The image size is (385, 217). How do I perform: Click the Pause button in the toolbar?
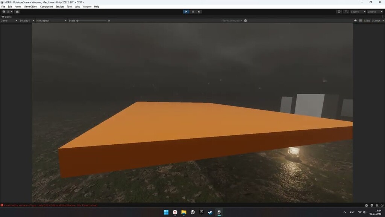pyautogui.click(x=192, y=11)
